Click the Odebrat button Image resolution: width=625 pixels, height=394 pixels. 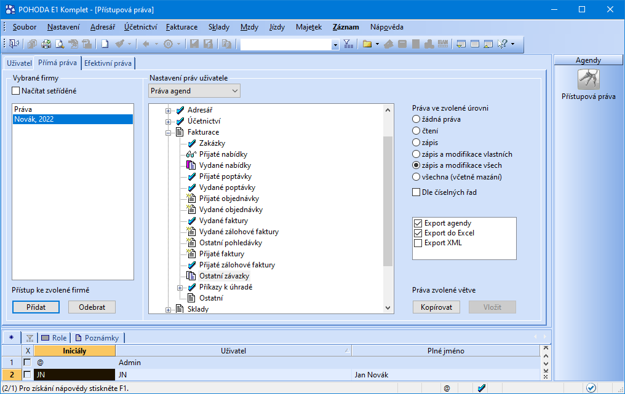92,307
